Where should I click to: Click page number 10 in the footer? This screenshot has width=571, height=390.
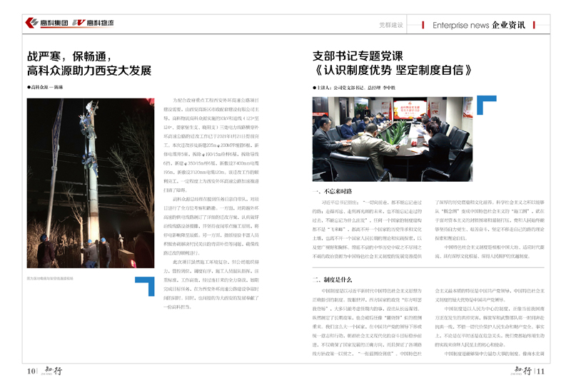[x=31, y=371]
